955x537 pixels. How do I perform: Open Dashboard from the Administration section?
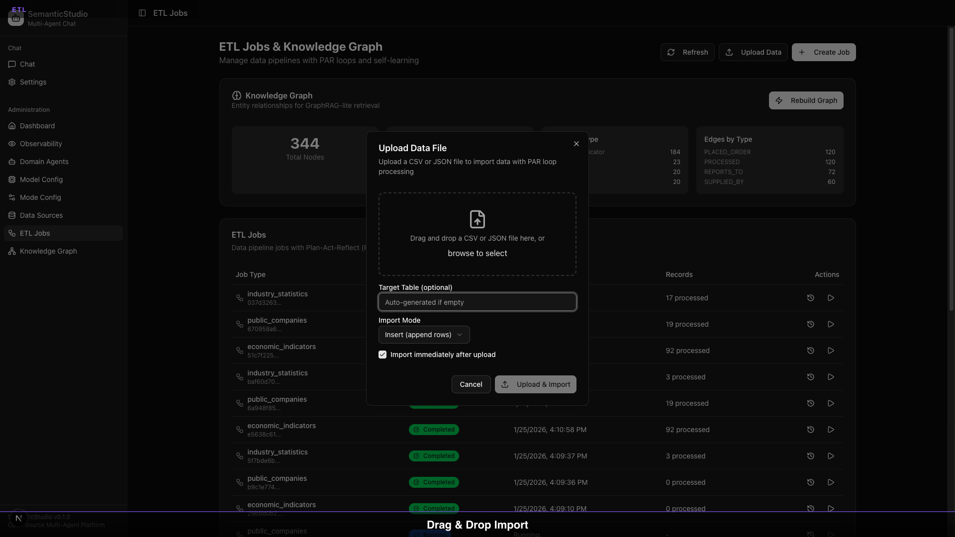click(x=37, y=126)
